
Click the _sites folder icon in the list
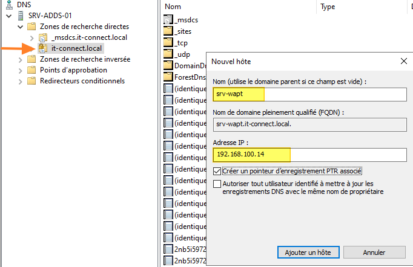[x=168, y=31]
